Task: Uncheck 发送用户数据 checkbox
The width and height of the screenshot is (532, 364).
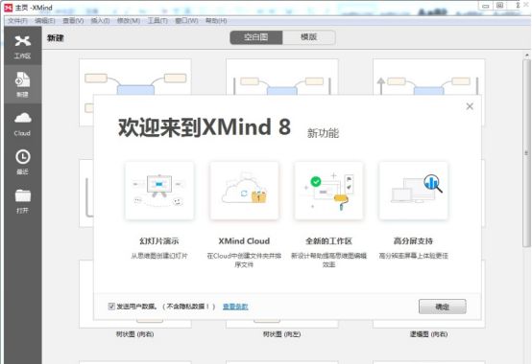Action: [111, 307]
